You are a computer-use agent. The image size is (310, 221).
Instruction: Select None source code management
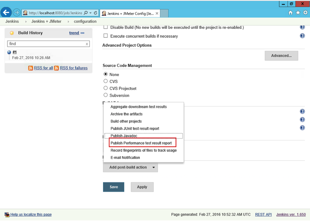(x=105, y=74)
